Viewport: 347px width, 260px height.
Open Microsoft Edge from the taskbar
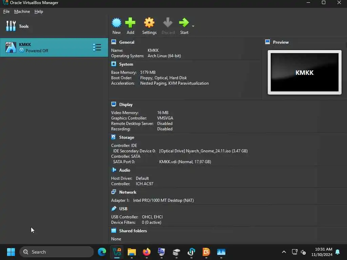[102, 252]
